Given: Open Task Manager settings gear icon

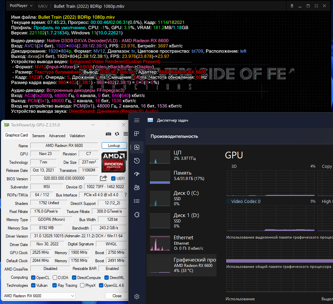Looking at the screenshot, I should pos(137,297).
